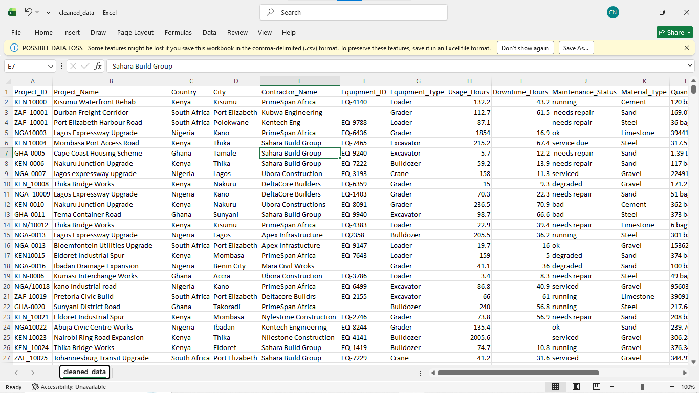699x393 pixels.
Task: Open the Data tab
Action: tap(209, 32)
